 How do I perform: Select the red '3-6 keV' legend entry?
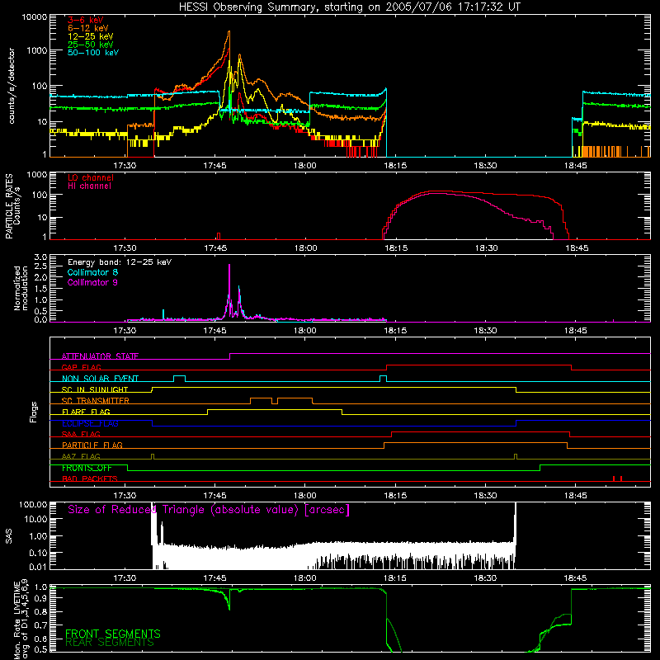(x=86, y=20)
